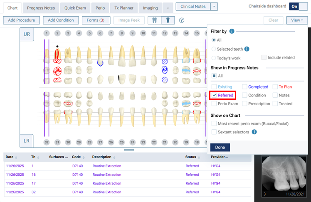This screenshot has height=202, width=311.
Task: Enable the Tx Plan checkbox
Action: pyautogui.click(x=275, y=87)
